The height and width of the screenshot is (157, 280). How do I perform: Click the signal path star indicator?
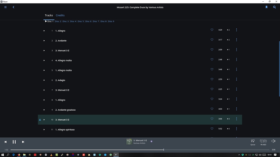click(x=151, y=141)
